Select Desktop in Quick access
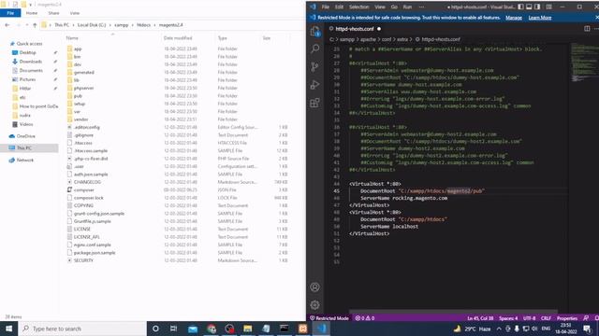 pos(27,52)
